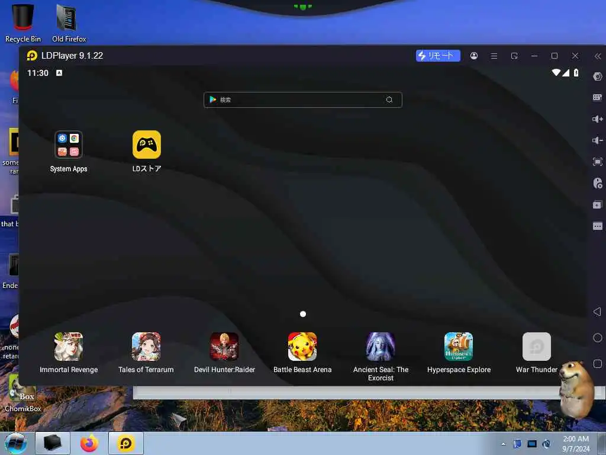Collapse the LDPlayer sidebar with double chevron

coord(598,56)
